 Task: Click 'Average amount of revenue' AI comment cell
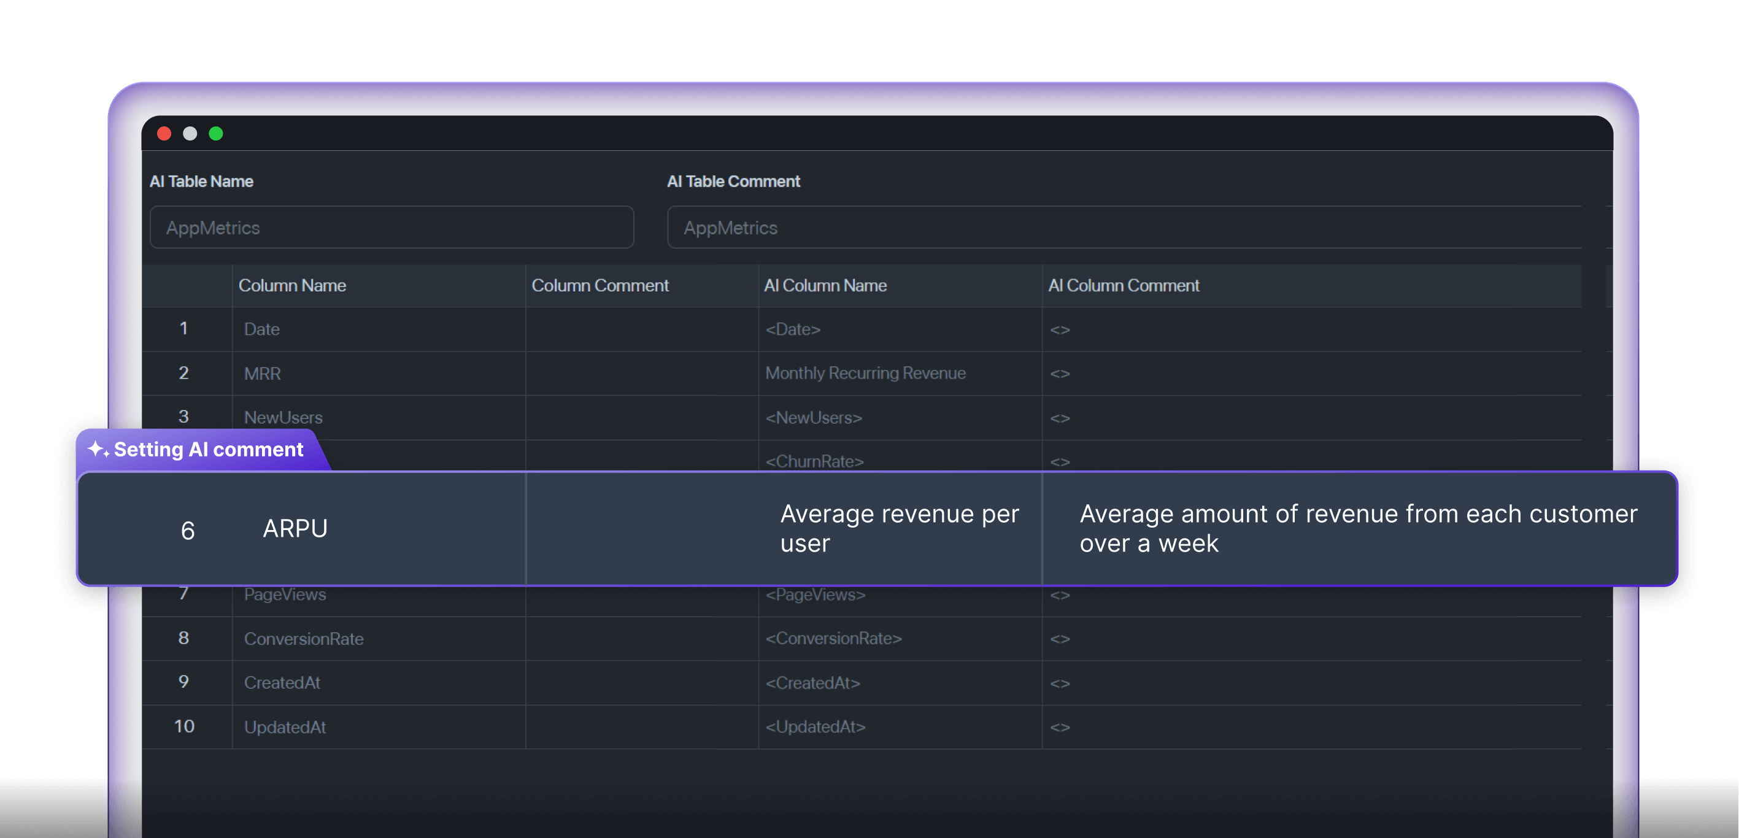coord(1359,528)
